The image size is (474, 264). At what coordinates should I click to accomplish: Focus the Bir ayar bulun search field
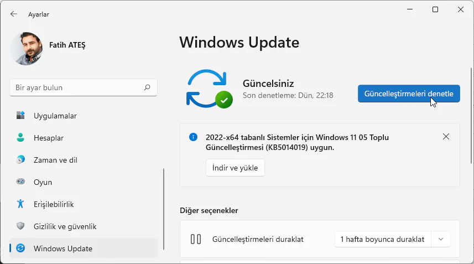tap(77, 87)
